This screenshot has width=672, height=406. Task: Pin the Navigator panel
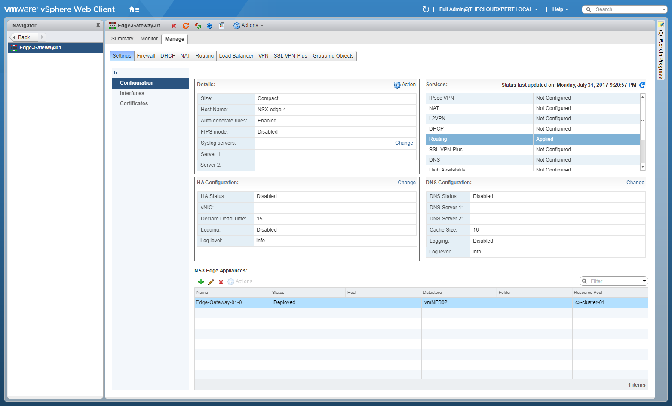coord(98,26)
